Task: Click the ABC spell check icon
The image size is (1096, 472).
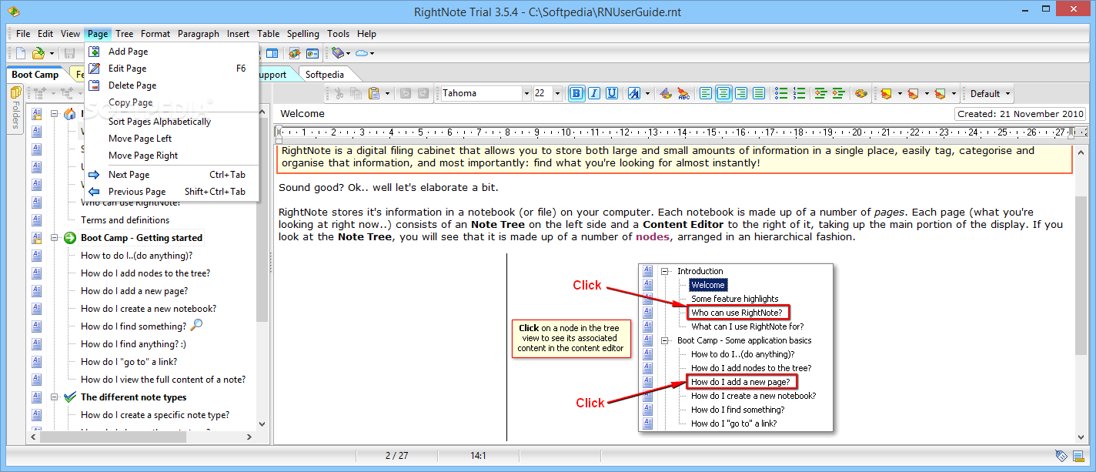Action: click(683, 93)
